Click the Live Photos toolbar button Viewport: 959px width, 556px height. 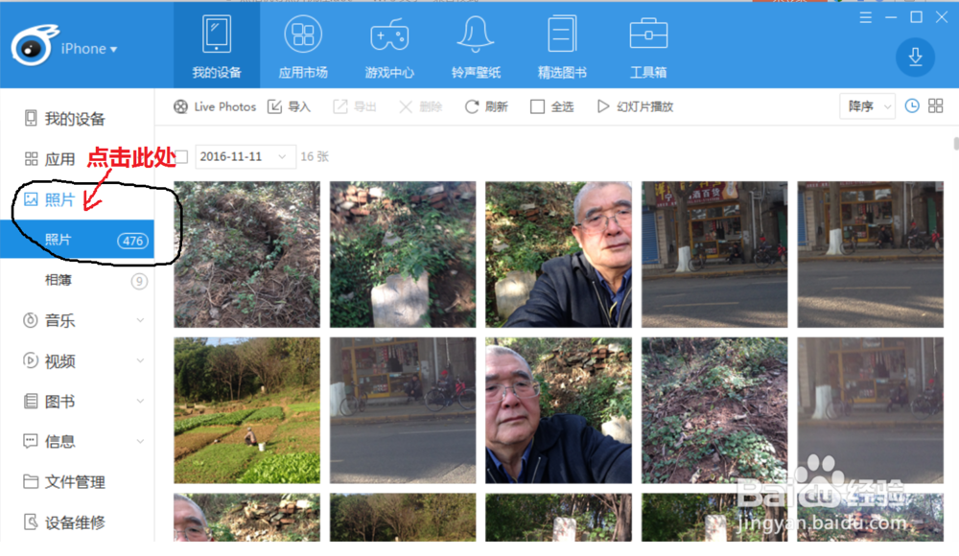coord(215,107)
